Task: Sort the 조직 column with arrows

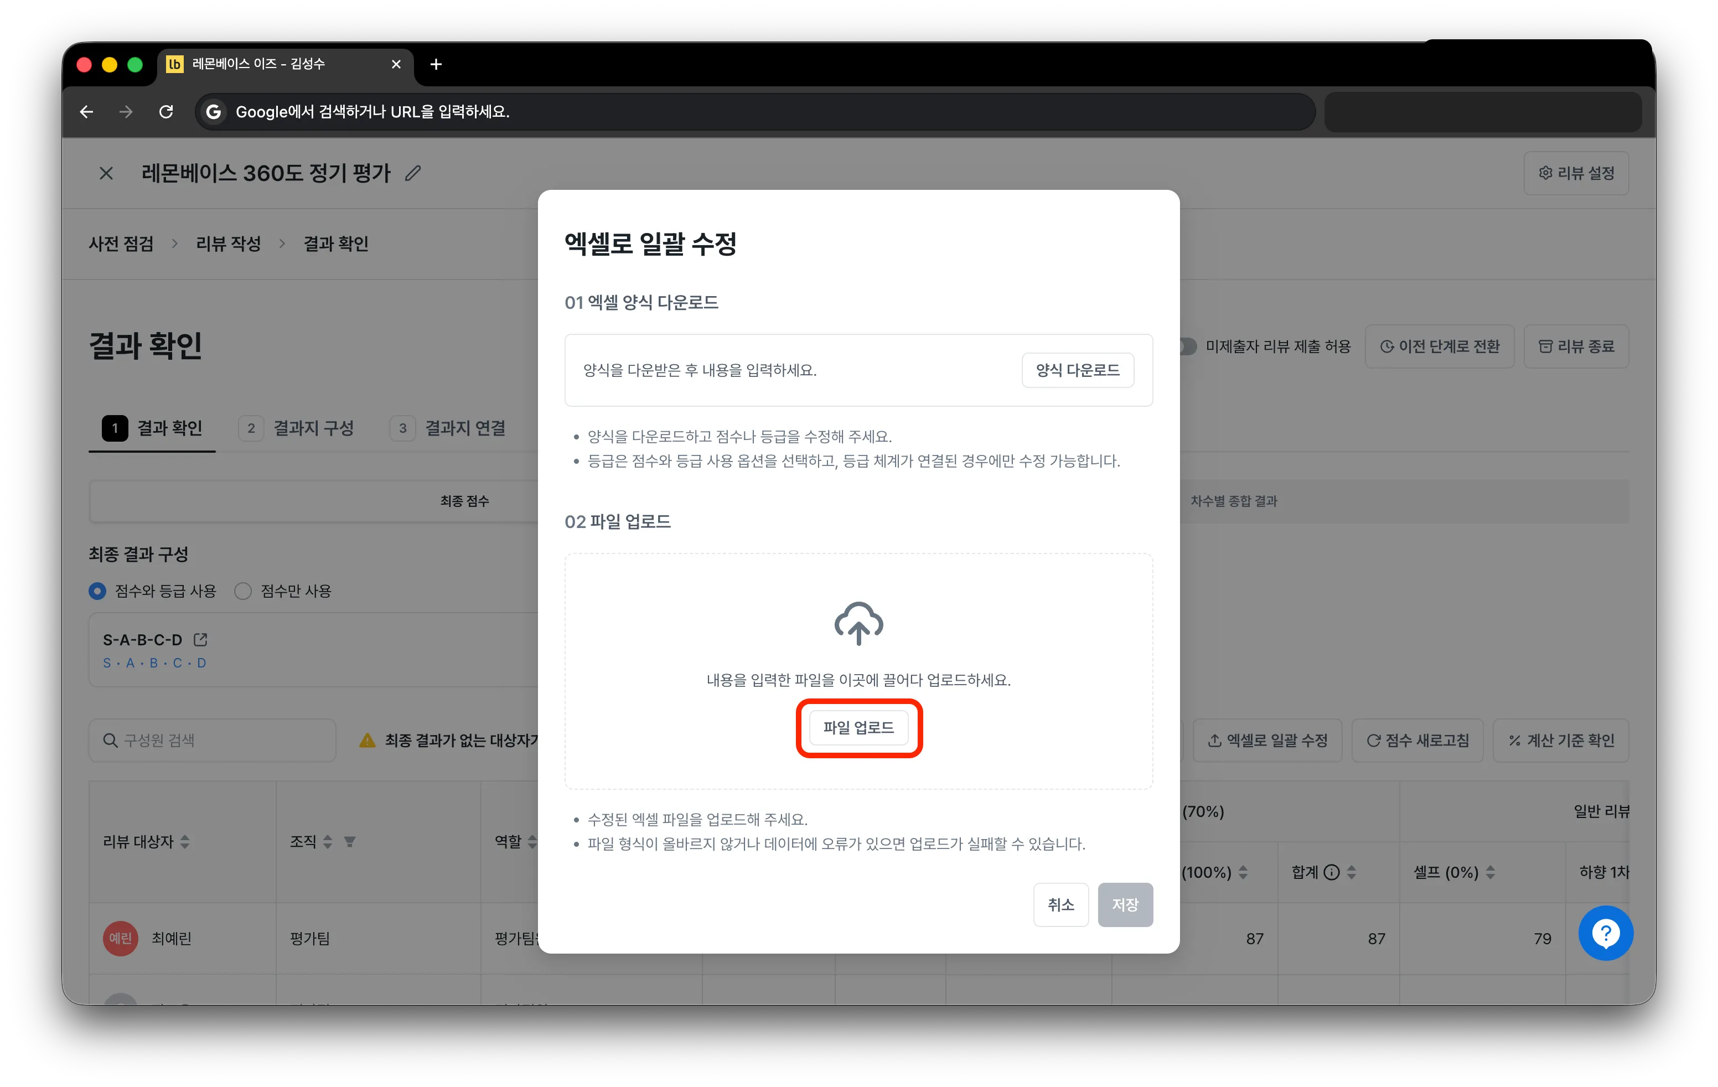Action: 328,842
